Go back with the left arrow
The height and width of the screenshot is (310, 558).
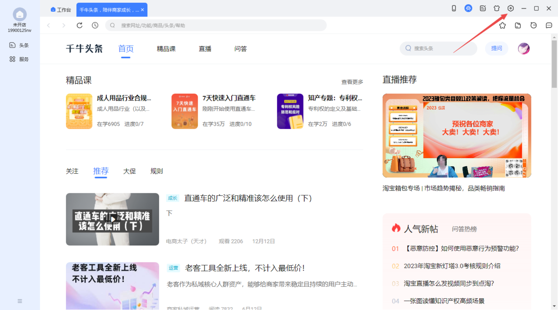tap(49, 25)
